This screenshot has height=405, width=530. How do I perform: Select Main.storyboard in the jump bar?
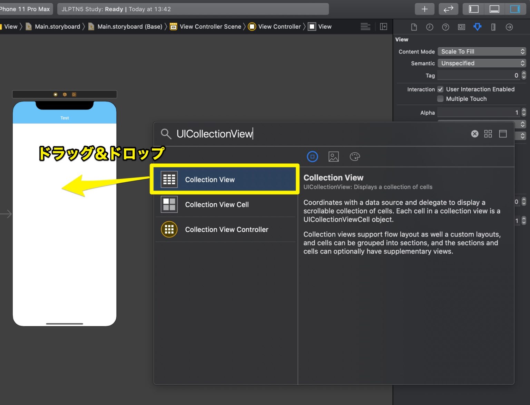pyautogui.click(x=57, y=26)
